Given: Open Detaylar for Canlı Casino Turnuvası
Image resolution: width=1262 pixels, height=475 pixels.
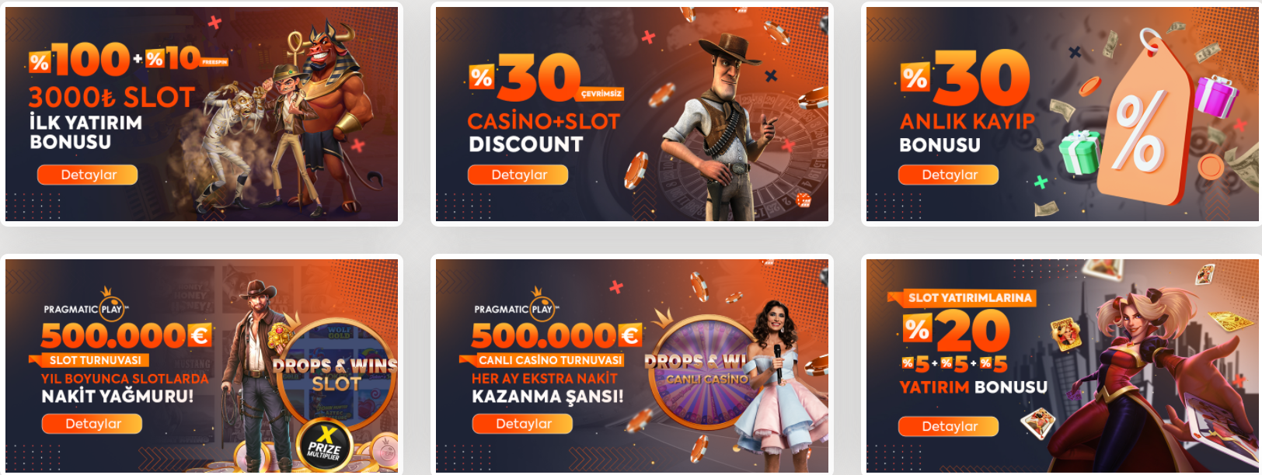Looking at the screenshot, I should [523, 424].
